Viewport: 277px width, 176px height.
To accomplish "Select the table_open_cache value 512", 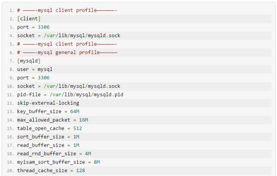I will click(x=77, y=128).
